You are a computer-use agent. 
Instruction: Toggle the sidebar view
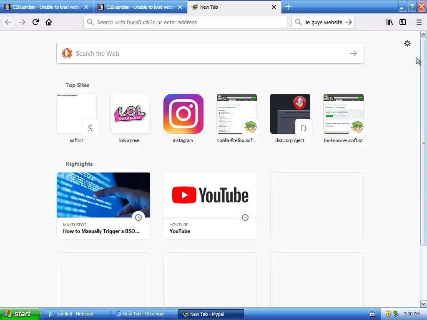(x=403, y=22)
